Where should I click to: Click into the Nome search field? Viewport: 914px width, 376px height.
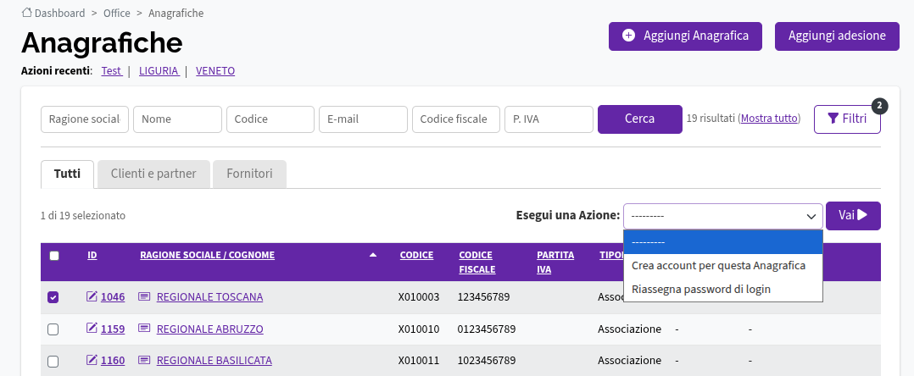pyautogui.click(x=177, y=119)
